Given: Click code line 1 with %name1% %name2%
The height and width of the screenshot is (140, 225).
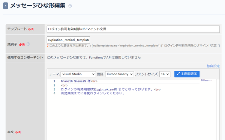Looking at the screenshot, I should [x=79, y=81].
